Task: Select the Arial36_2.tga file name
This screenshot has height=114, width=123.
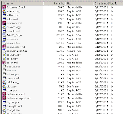Action: pos(14,35)
